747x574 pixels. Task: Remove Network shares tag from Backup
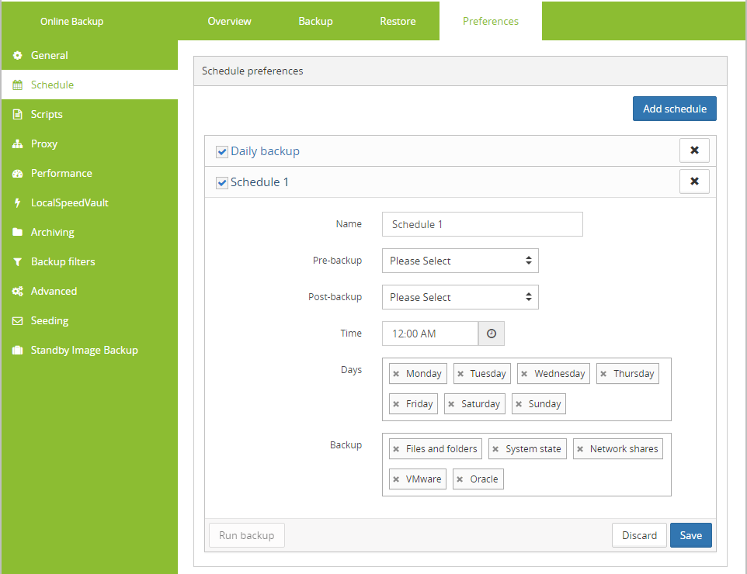click(x=580, y=449)
